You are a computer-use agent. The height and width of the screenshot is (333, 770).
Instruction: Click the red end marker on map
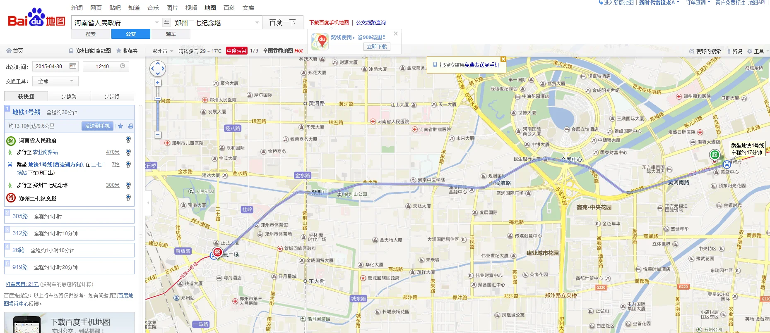click(x=217, y=252)
